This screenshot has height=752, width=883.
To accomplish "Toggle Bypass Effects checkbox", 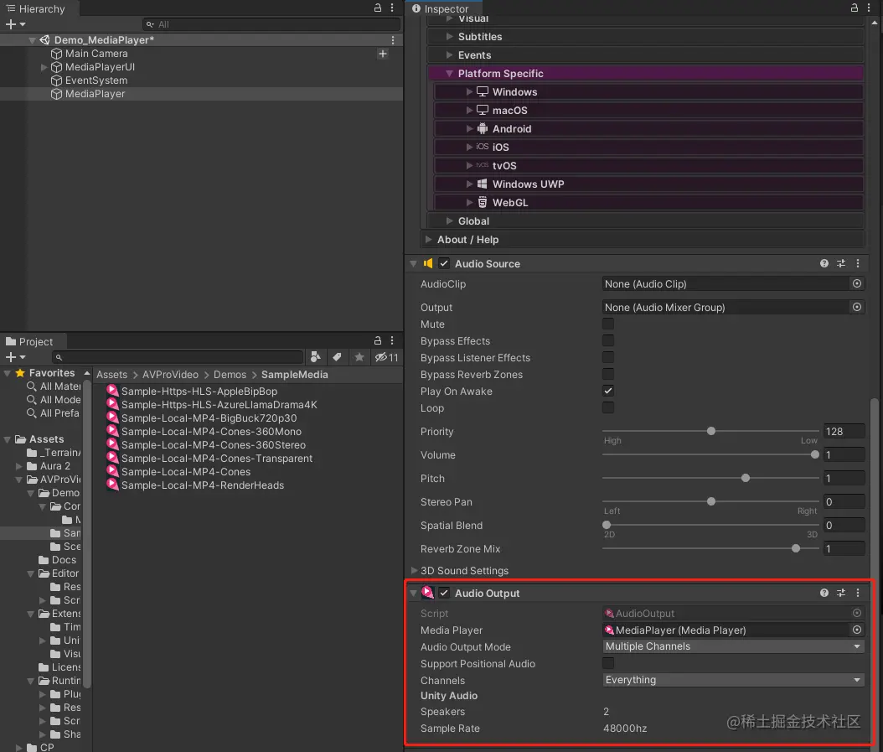I will pyautogui.click(x=608, y=340).
